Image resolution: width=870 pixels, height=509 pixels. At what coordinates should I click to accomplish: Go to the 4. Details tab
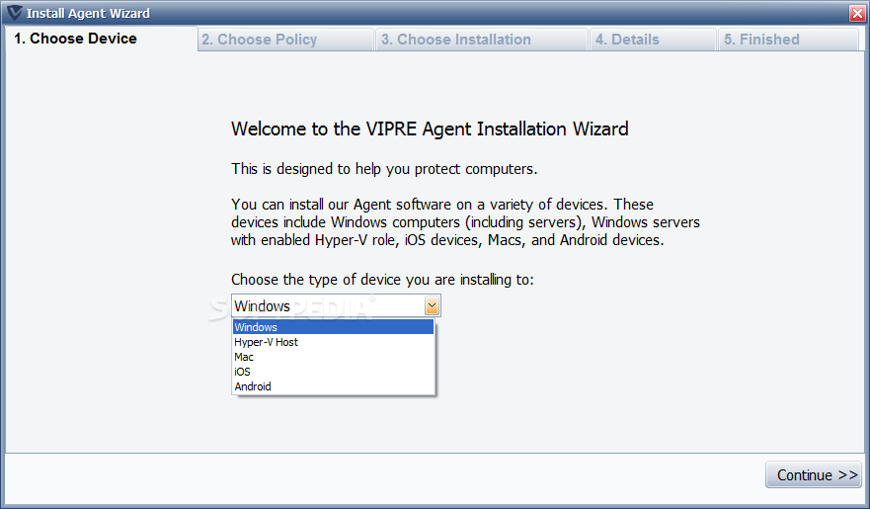[653, 40]
